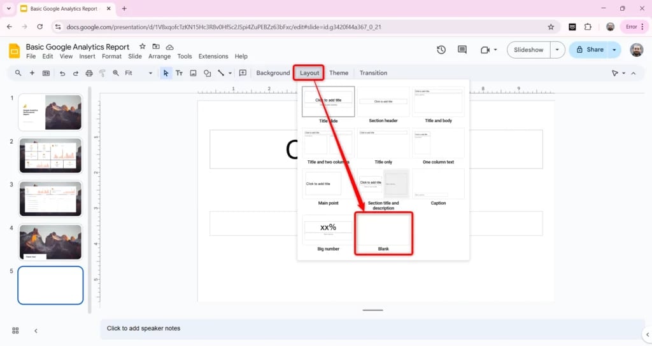This screenshot has height=346, width=652.
Task: Click the Background button
Action: click(x=273, y=73)
